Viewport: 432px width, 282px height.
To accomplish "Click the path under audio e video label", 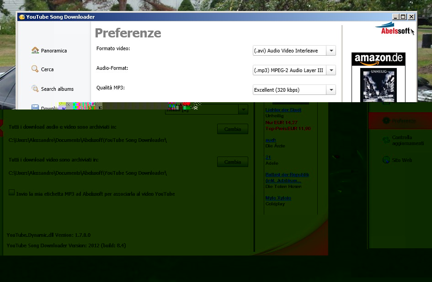I will (88, 140).
